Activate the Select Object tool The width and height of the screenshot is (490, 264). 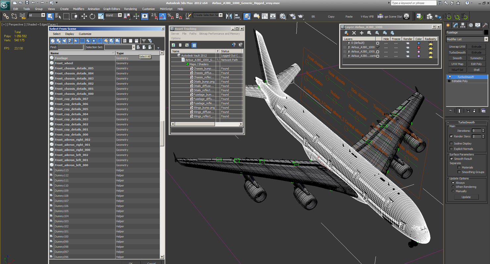50,16
